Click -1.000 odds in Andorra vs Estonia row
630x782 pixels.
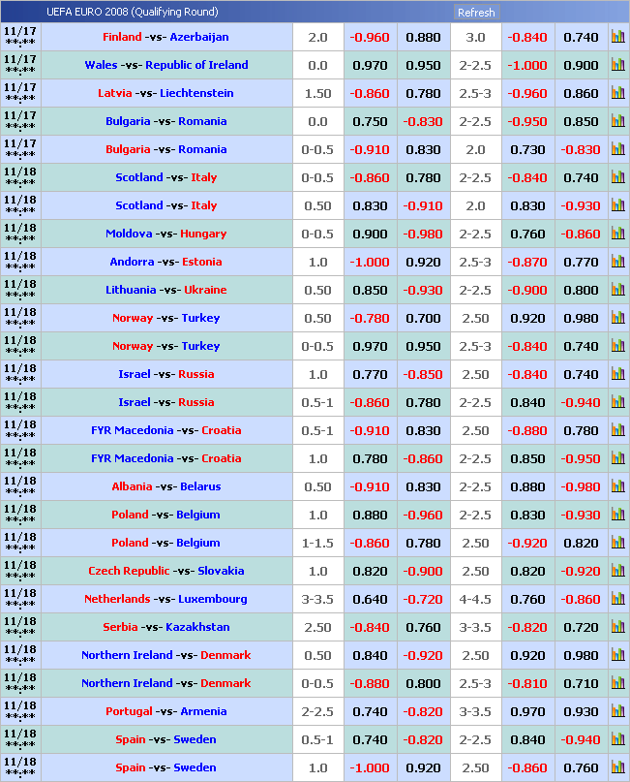(369, 263)
